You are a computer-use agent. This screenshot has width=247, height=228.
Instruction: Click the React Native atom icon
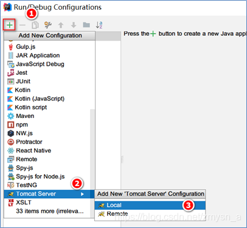[10, 151]
